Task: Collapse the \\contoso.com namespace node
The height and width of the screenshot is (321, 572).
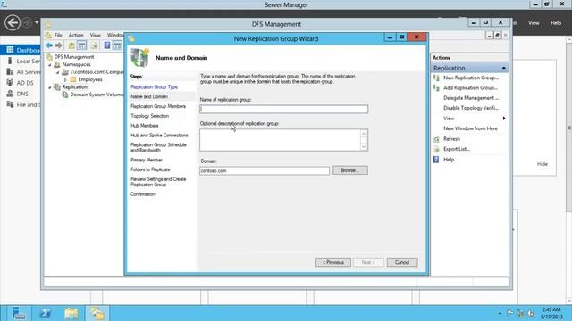Action: coord(58,72)
